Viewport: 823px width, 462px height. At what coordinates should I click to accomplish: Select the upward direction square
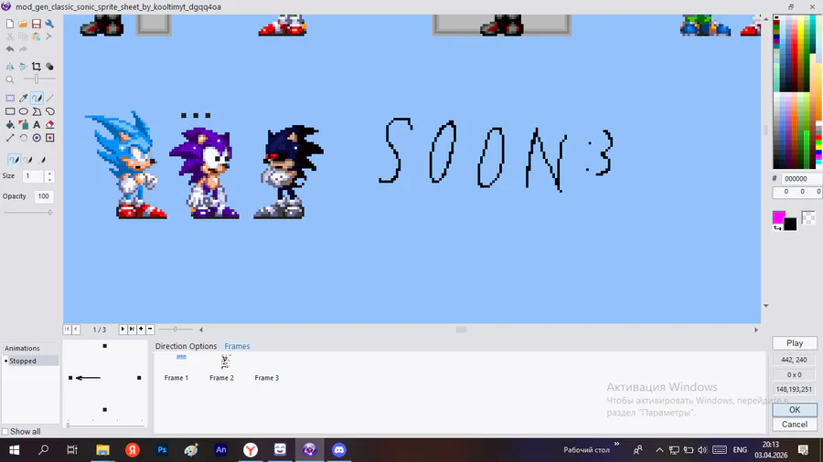coord(105,346)
